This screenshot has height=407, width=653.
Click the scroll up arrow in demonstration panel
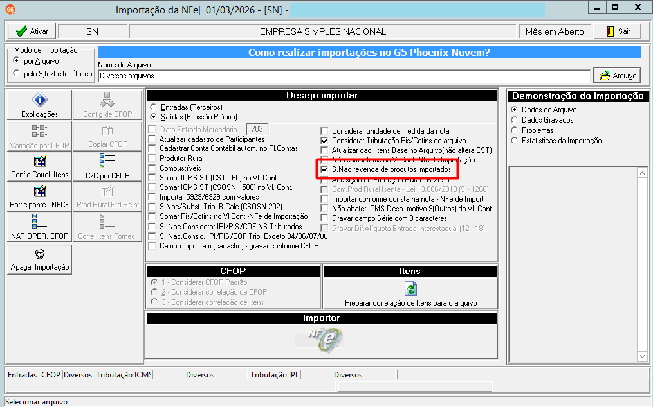pos(642,173)
